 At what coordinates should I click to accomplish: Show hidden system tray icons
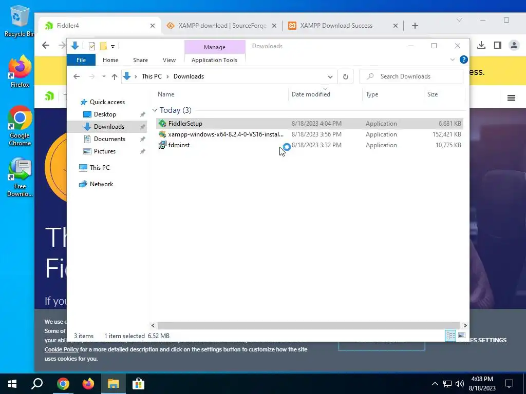click(435, 384)
